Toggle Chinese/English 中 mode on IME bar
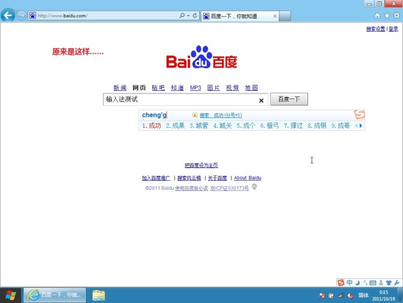This screenshot has width=403, height=303. (349, 283)
